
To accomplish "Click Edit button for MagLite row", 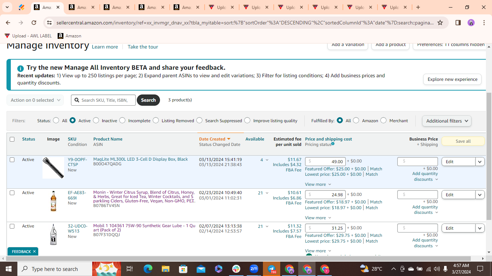I will 459,162.
